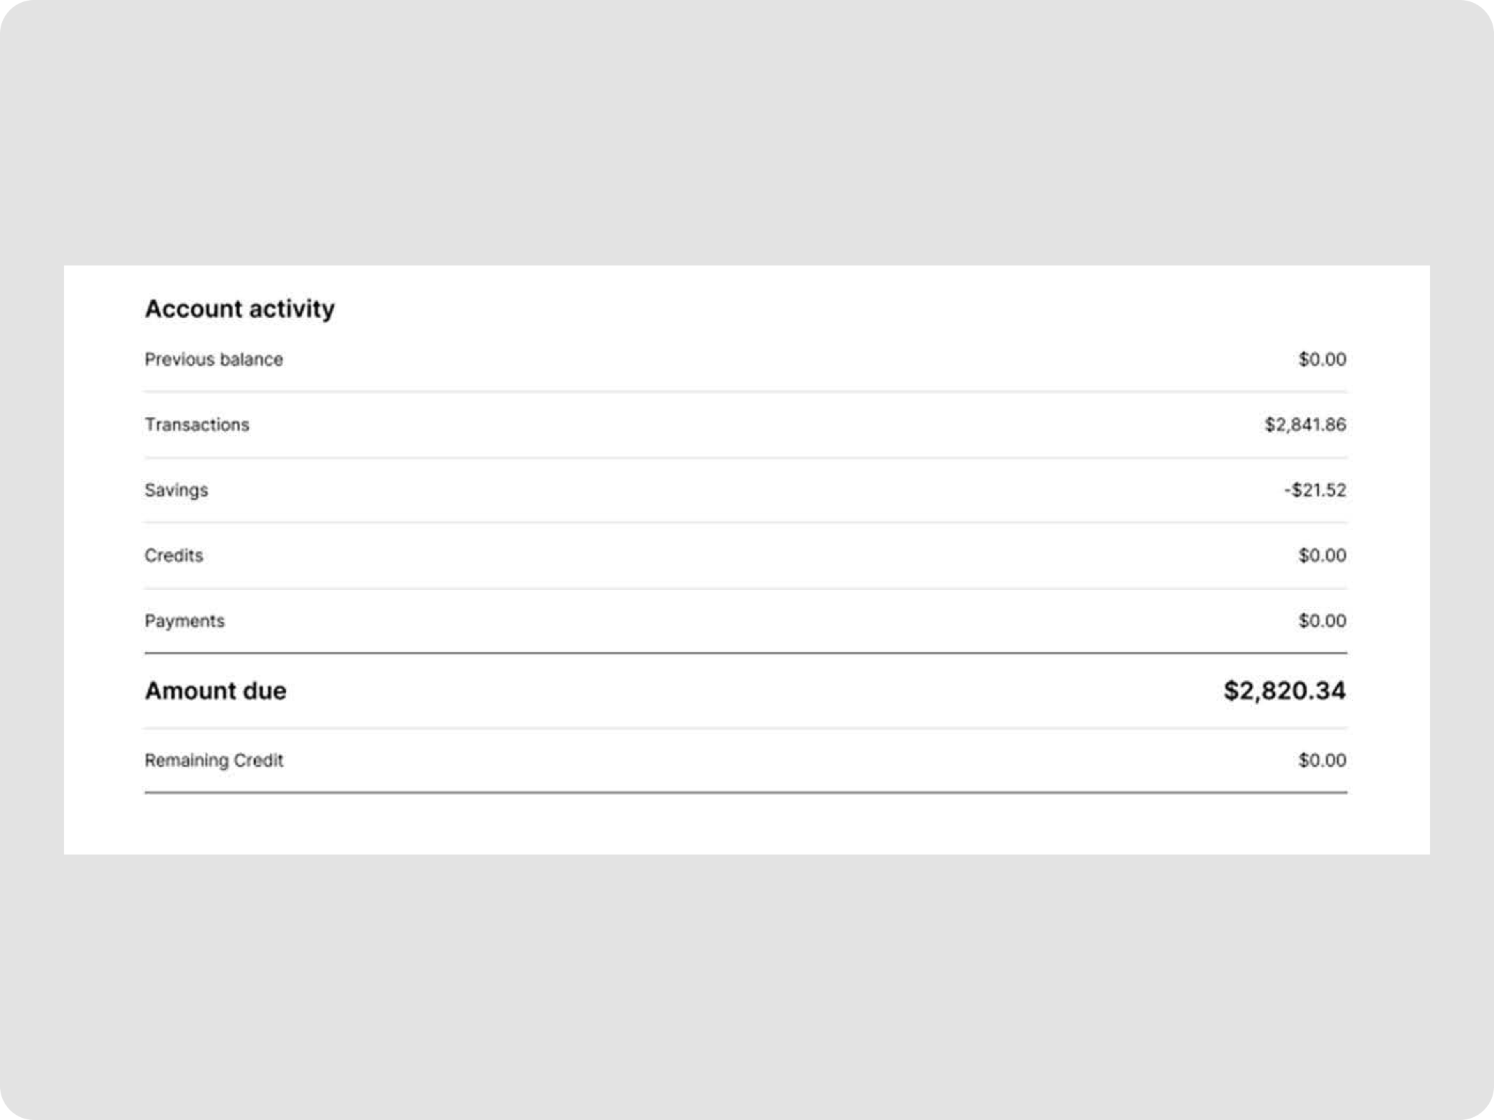1494x1120 pixels.
Task: Select the Transactions row label
Action: pyautogui.click(x=196, y=424)
